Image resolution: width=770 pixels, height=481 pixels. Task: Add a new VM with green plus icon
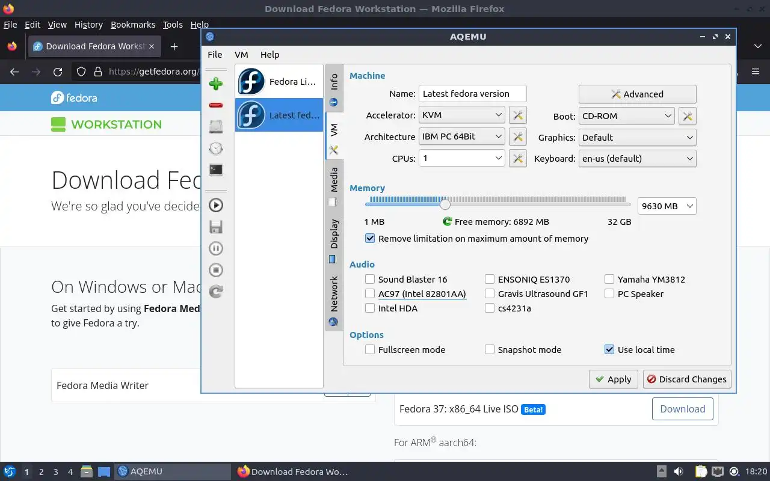pyautogui.click(x=216, y=84)
